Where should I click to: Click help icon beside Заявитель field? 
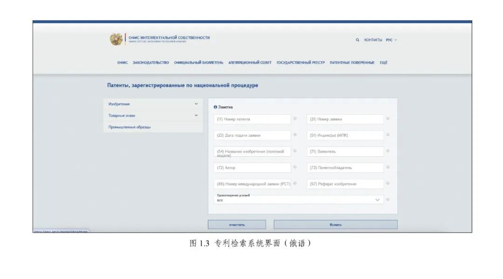(388, 151)
